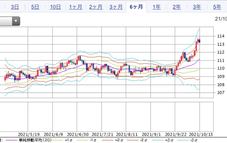
Task: Click the 108 price axis label
Action: click(x=221, y=84)
